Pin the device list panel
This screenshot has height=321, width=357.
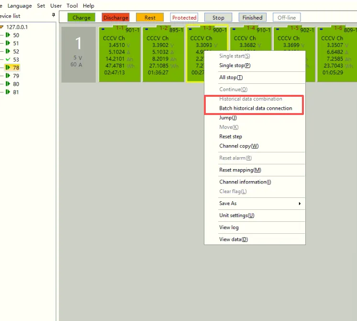click(x=54, y=15)
